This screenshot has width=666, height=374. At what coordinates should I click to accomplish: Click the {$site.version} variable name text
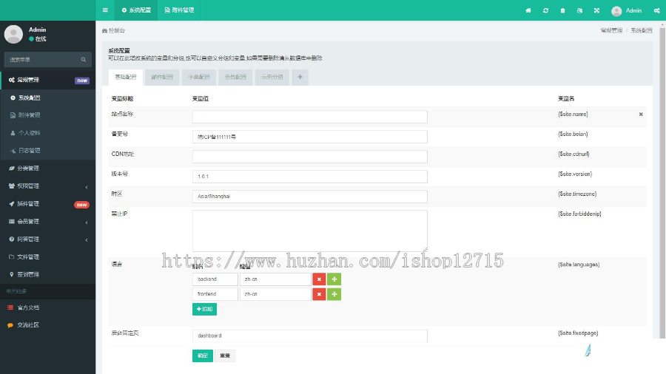(x=575, y=174)
